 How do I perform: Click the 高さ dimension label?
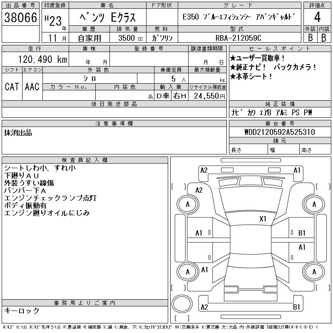pyautogui.click(x=306, y=150)
